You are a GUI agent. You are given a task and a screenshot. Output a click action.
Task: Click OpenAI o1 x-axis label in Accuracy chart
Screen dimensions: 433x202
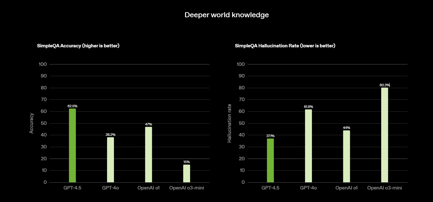148,188
